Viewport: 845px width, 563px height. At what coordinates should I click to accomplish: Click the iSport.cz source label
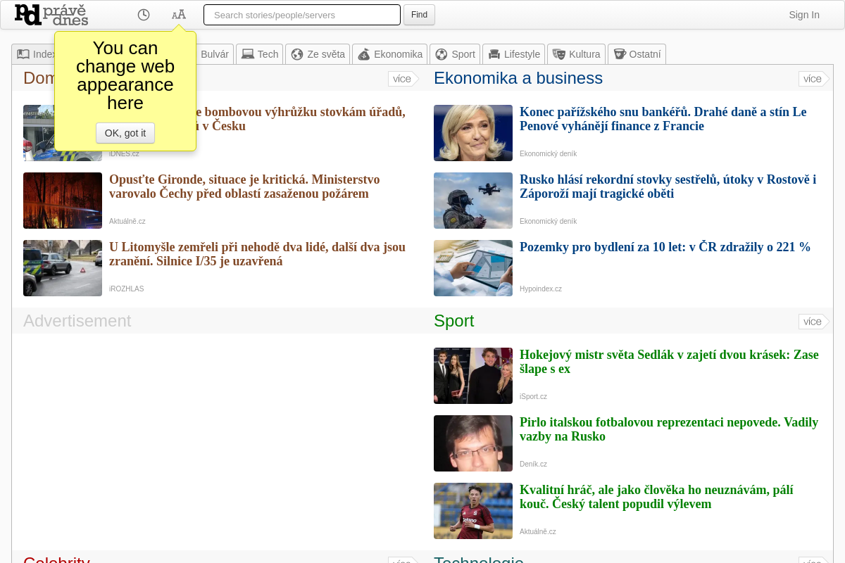coord(533,397)
